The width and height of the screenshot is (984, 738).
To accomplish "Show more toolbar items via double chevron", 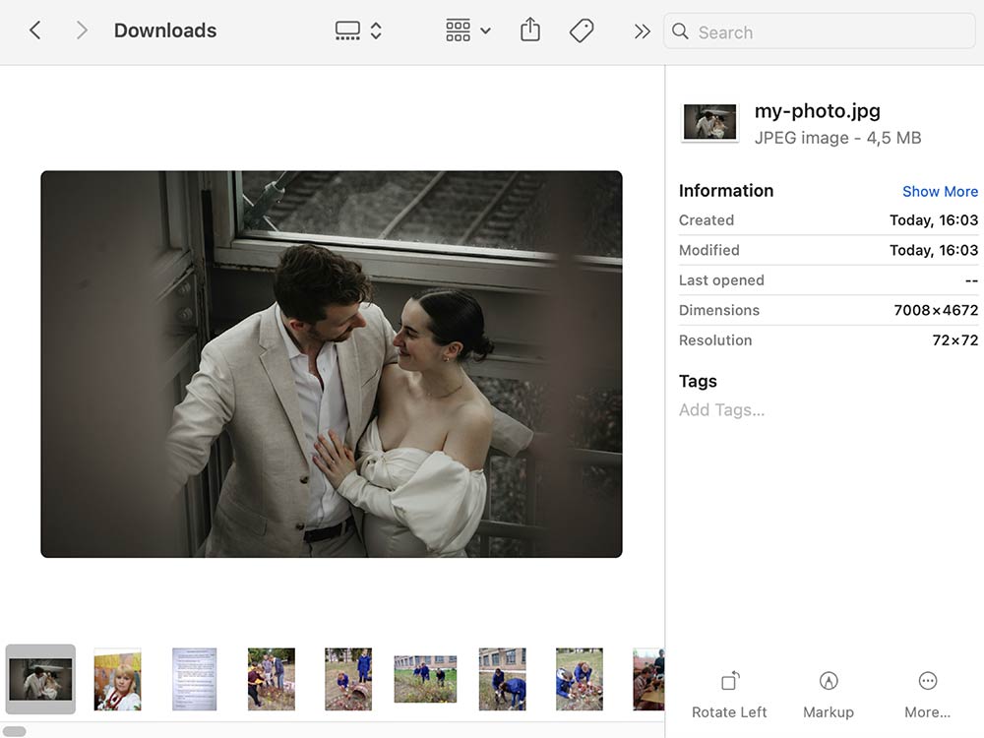I will (642, 31).
